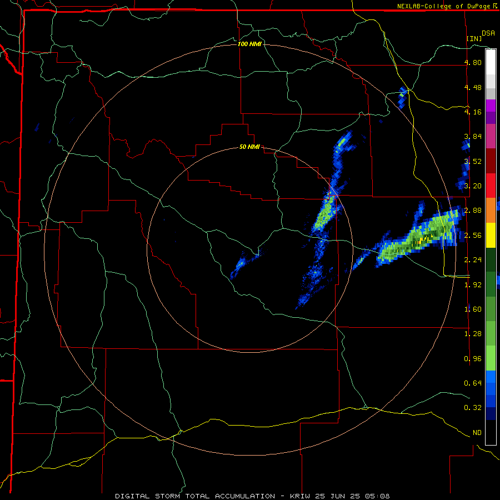Pick the black ND swatch at legend bottom
The image size is (500, 500).
(x=491, y=432)
